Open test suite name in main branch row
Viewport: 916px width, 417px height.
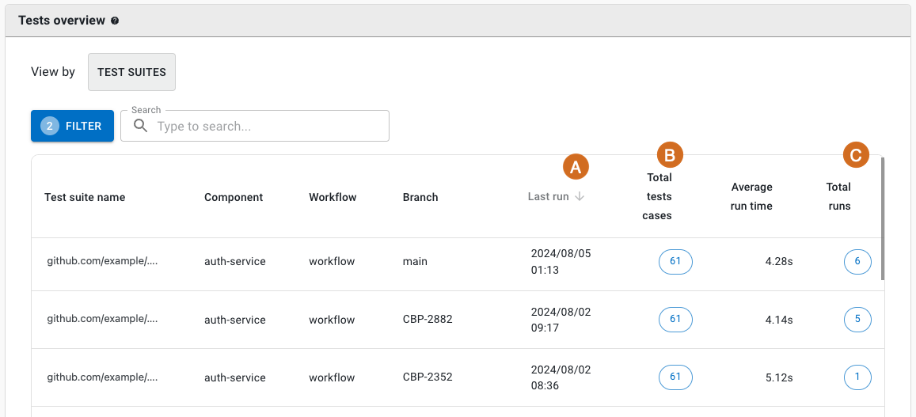102,261
